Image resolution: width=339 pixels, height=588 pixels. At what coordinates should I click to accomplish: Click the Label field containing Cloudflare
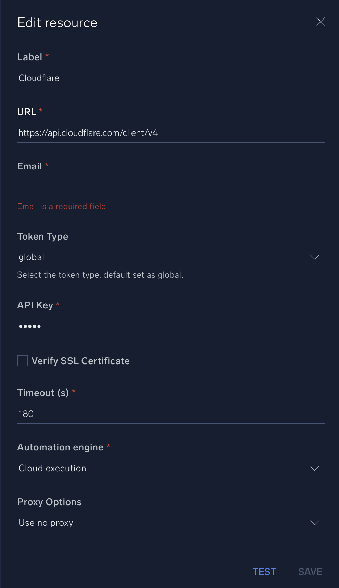click(171, 78)
